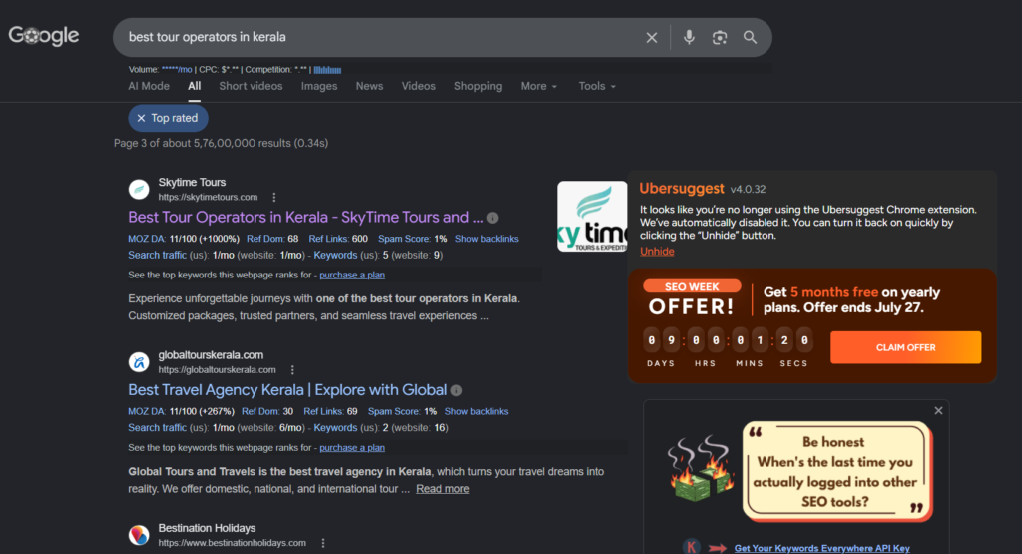The height and width of the screenshot is (554, 1022).
Task: Click the Unhide link in Ubersuggest panel
Action: pos(657,251)
